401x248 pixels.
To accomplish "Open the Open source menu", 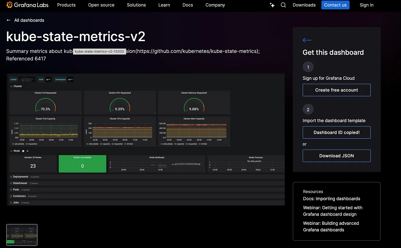I will [x=101, y=5].
